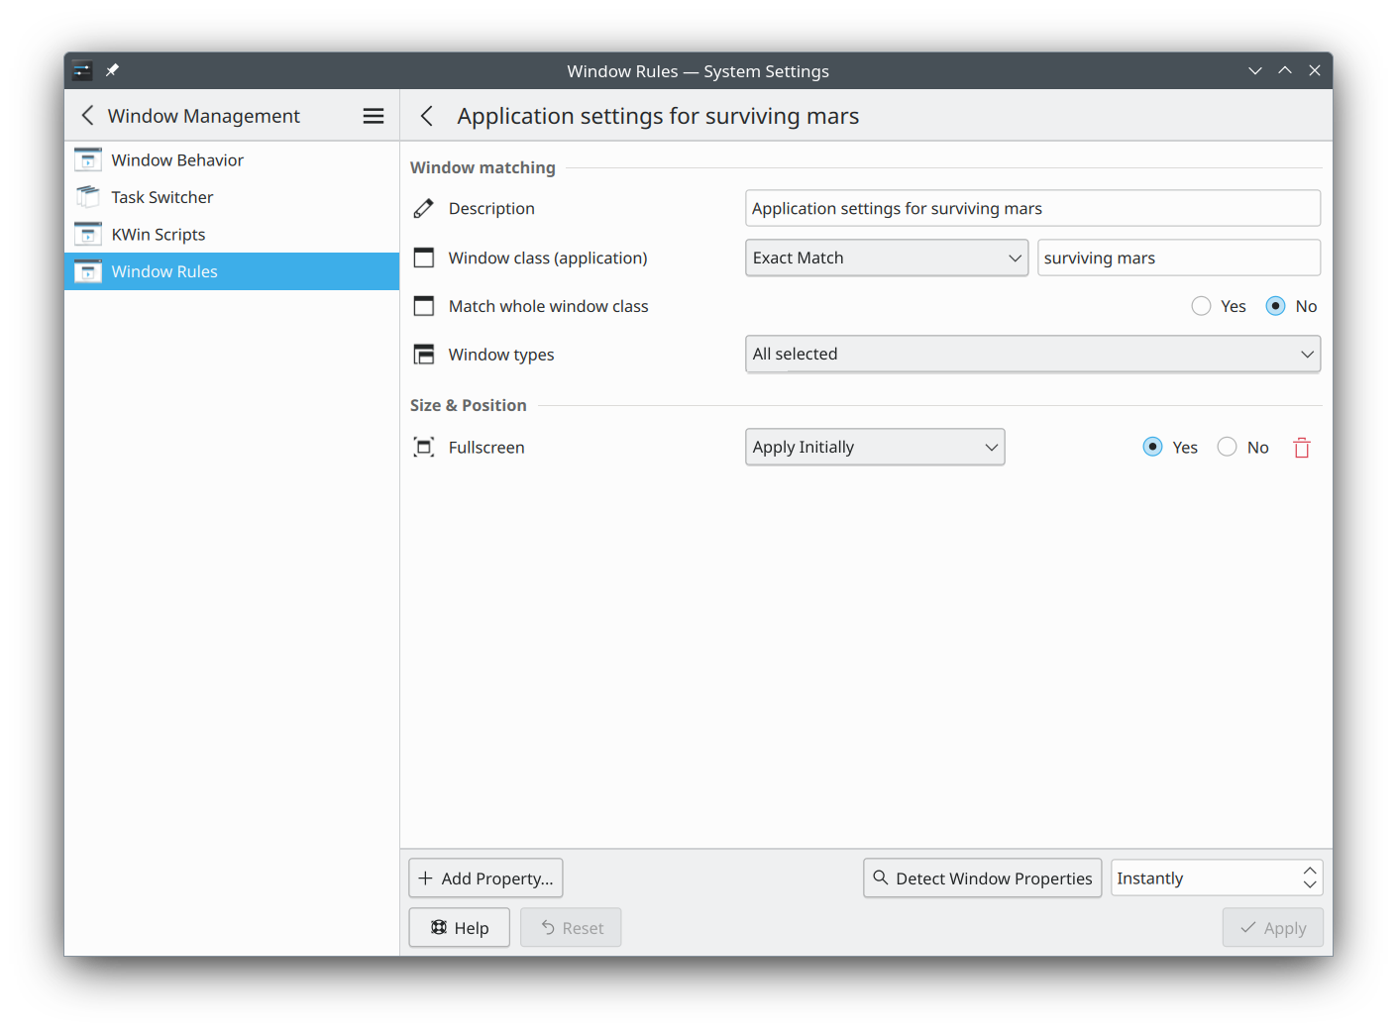1397x1032 pixels.
Task: Close the Window Rules window
Action: [1315, 70]
